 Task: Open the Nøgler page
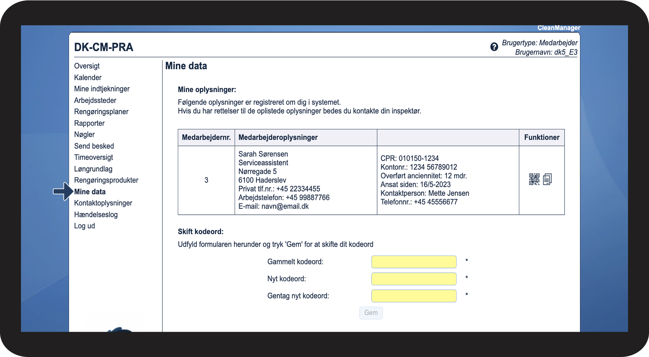(84, 135)
